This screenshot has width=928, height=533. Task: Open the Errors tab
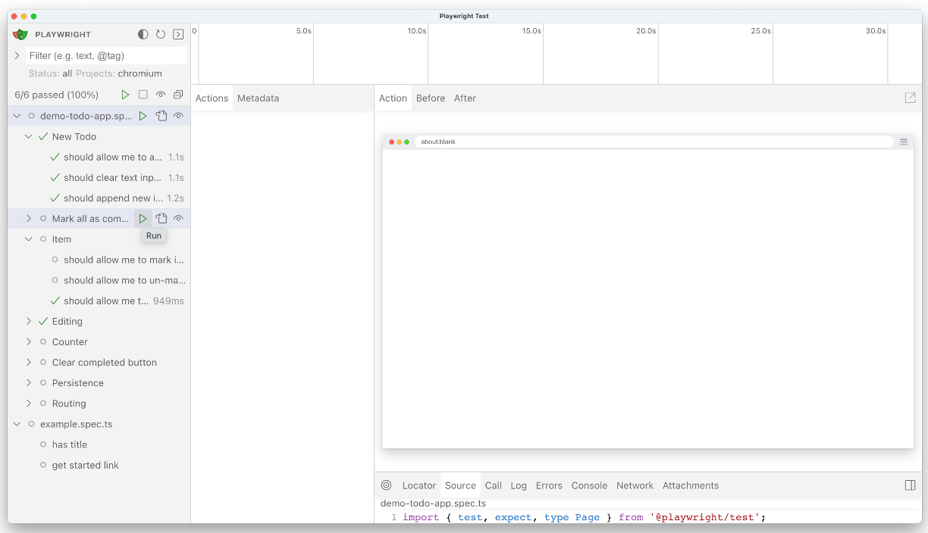[549, 485]
